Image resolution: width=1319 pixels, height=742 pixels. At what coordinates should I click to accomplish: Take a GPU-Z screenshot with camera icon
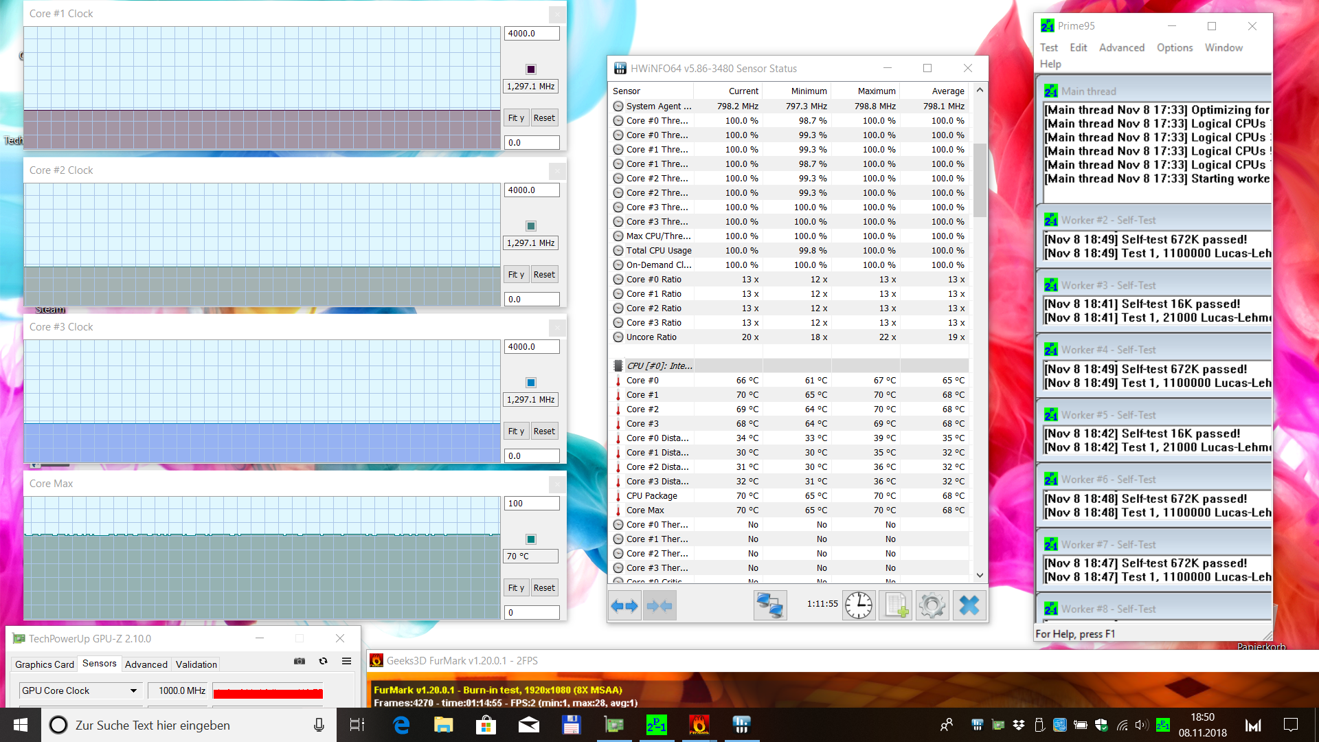tap(300, 661)
